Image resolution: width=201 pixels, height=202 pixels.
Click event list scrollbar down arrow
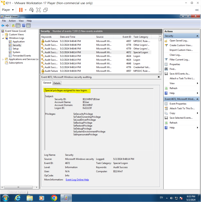pos(160,72)
